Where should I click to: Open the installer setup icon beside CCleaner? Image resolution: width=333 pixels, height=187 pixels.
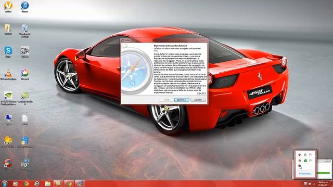pyautogui.click(x=25, y=165)
